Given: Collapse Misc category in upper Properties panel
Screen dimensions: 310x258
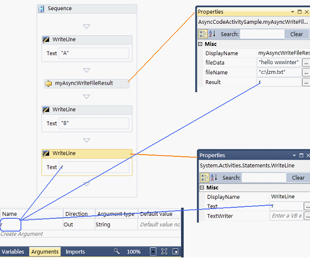Looking at the screenshot, I should pyautogui.click(x=200, y=44).
